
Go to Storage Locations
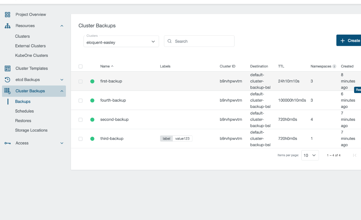31,130
